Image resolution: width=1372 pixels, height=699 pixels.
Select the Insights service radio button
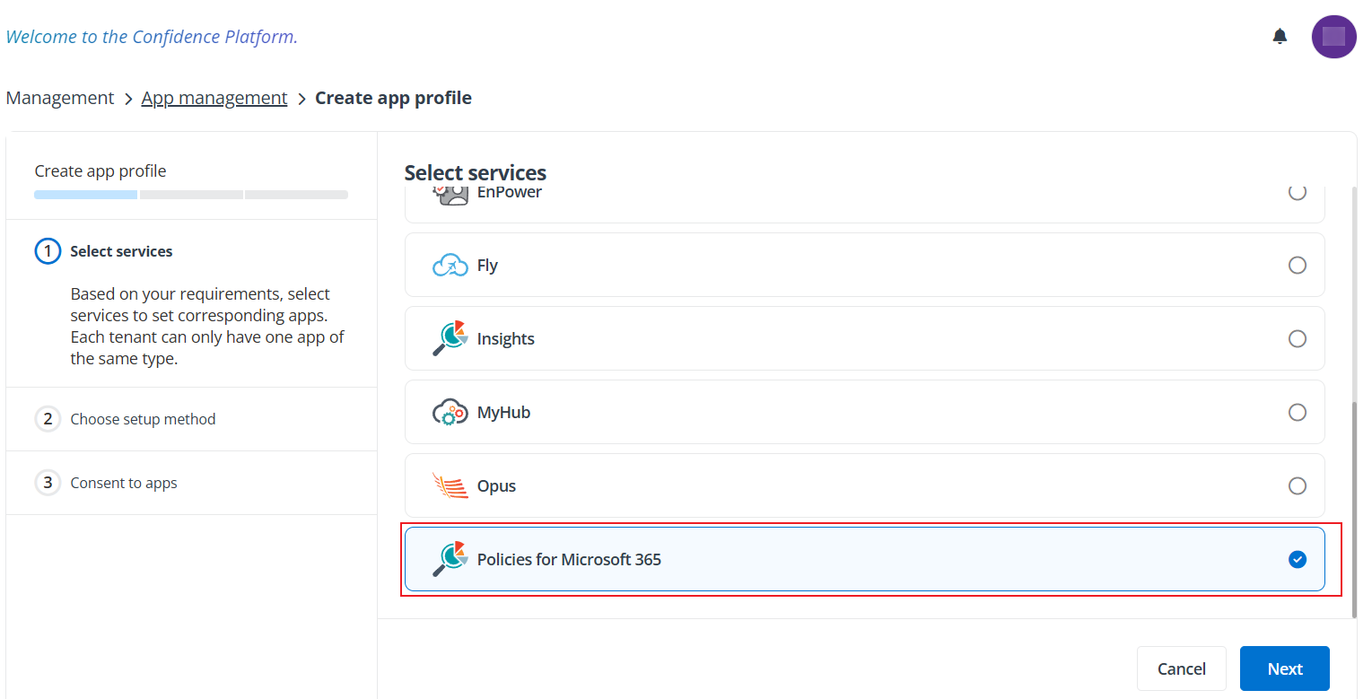click(x=1298, y=338)
